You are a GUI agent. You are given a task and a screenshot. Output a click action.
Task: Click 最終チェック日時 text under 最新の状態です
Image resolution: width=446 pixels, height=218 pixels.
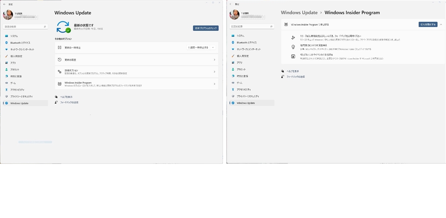pos(88,29)
